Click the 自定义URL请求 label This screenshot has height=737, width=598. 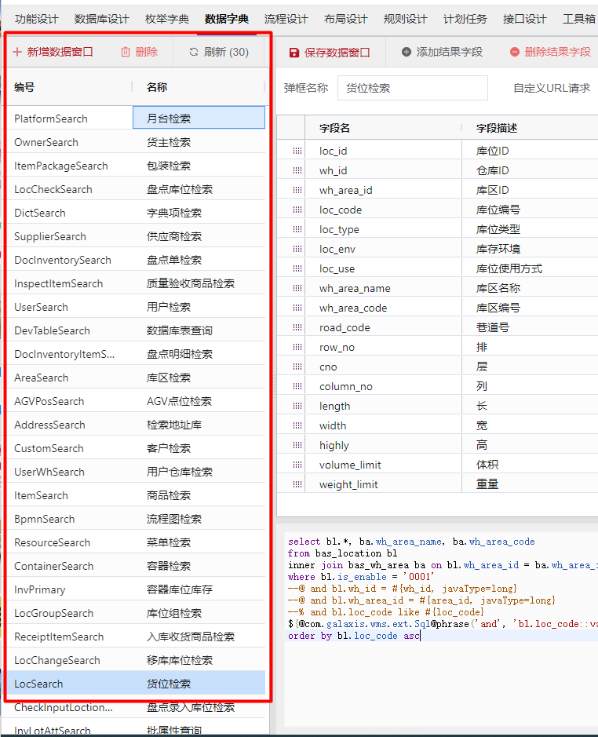click(552, 88)
